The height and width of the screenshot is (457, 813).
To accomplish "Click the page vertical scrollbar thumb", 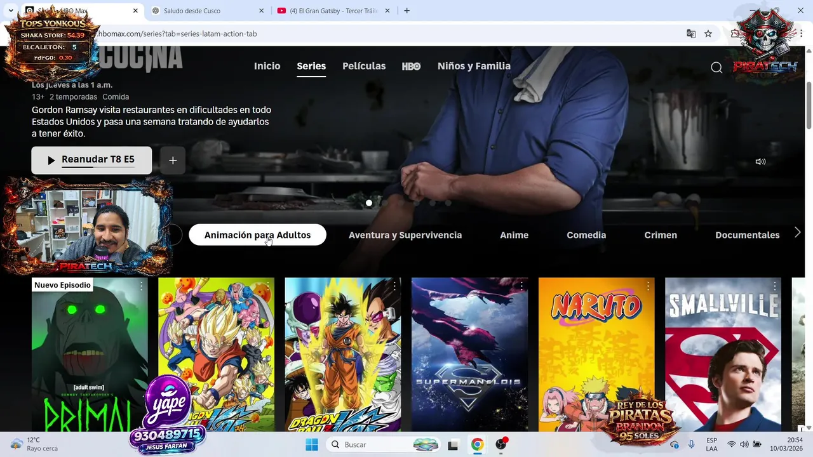I will click(809, 105).
